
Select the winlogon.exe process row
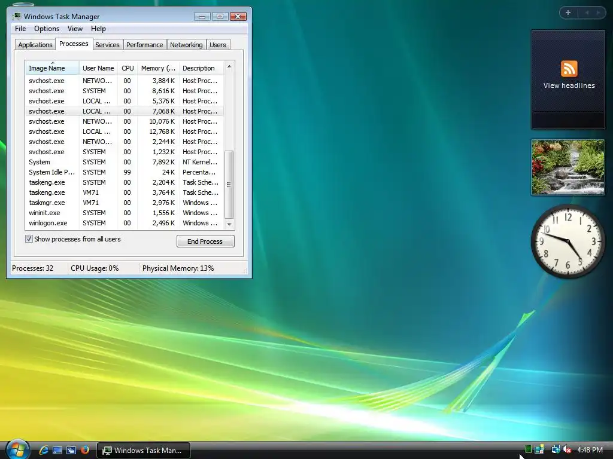point(125,223)
